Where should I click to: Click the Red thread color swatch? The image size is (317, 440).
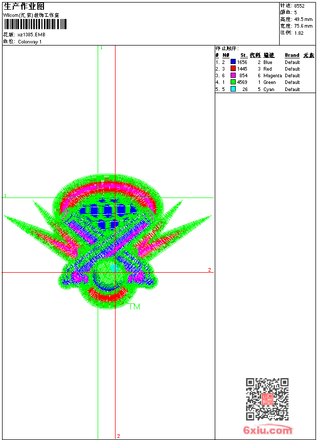tap(233, 69)
